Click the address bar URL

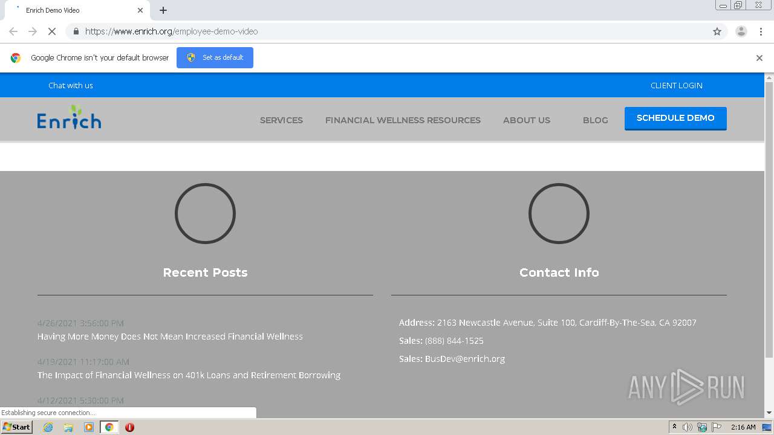(x=171, y=31)
